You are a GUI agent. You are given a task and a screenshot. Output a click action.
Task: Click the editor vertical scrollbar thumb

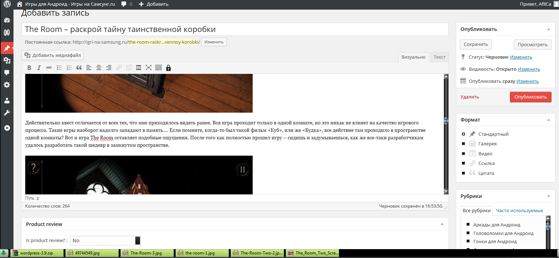tap(446, 121)
